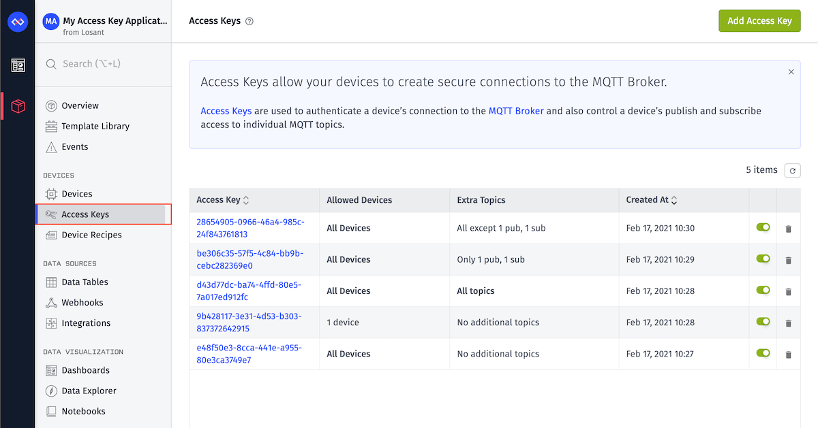
Task: Toggle status of key be306c35-57f5-4c84-bb9b
Action: [x=763, y=259]
